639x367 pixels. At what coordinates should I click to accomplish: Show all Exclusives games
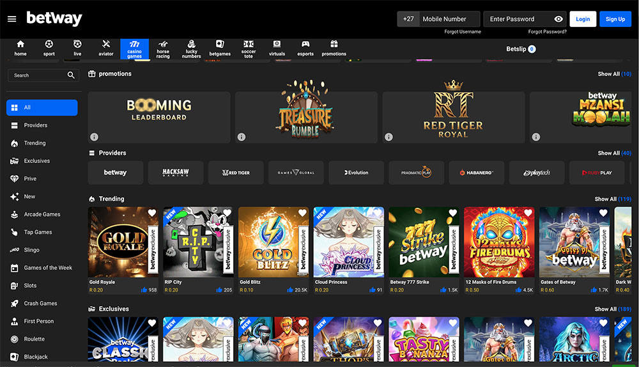pos(613,309)
